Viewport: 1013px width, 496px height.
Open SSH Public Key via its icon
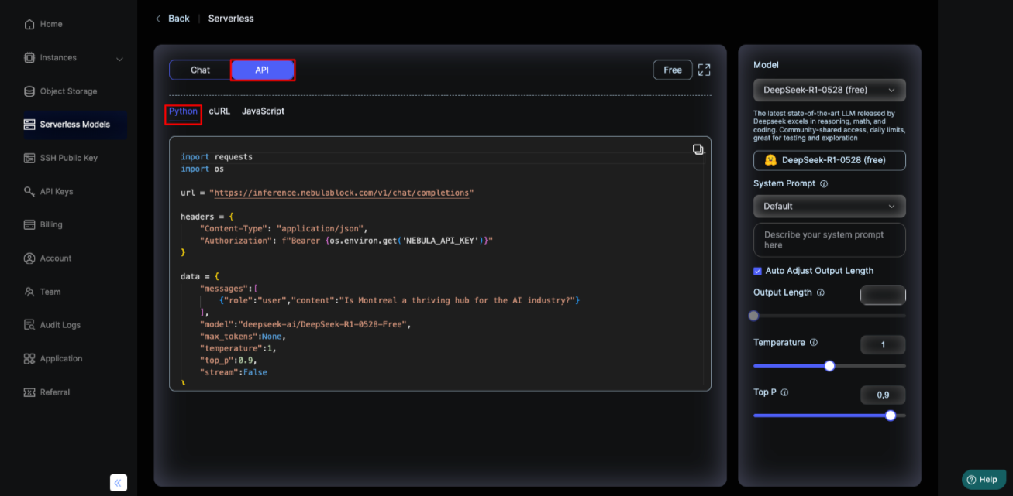click(x=29, y=158)
